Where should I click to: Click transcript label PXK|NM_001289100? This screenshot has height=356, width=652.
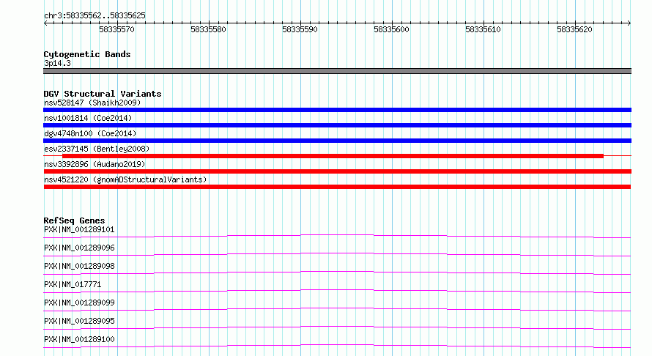coord(79,339)
